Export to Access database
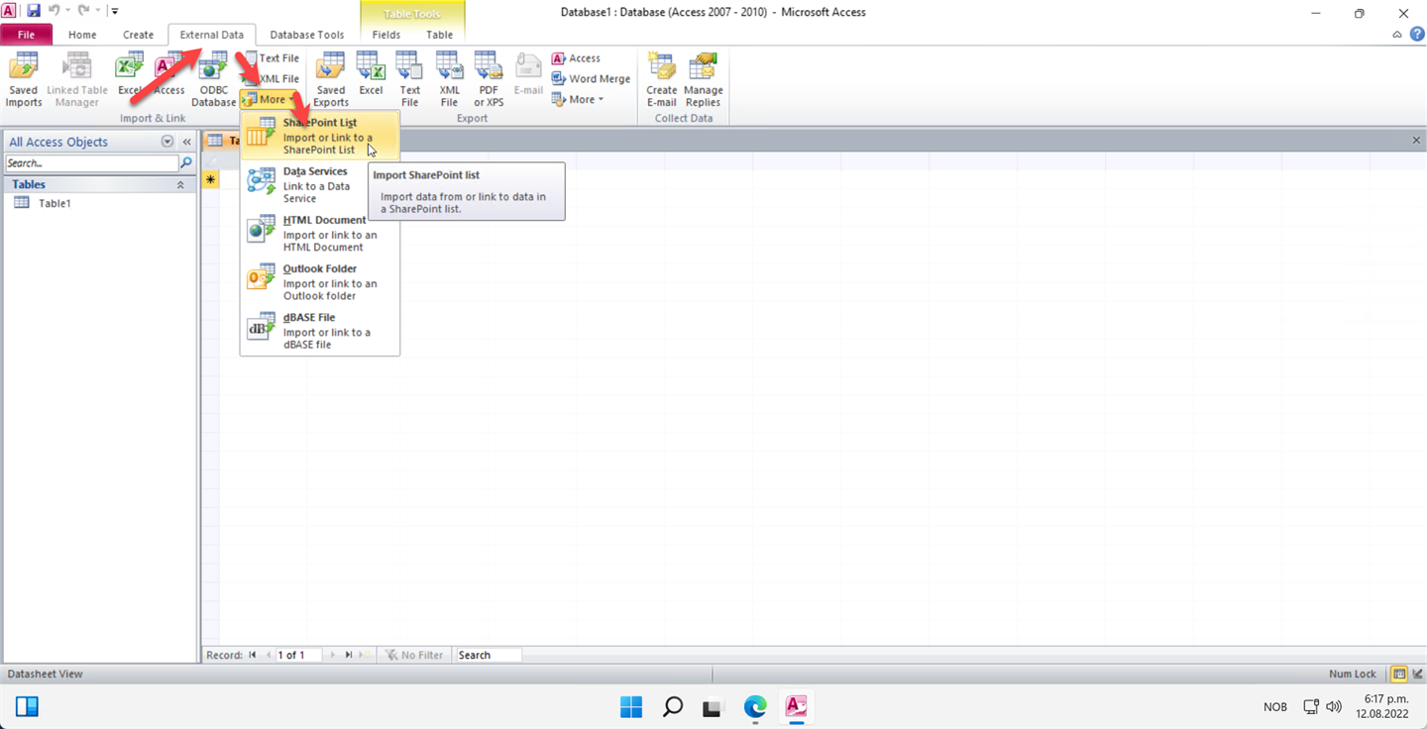The height and width of the screenshot is (729, 1427). point(577,58)
